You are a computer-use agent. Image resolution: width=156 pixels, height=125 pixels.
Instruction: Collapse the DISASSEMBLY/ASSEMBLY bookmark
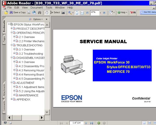point(11,58)
